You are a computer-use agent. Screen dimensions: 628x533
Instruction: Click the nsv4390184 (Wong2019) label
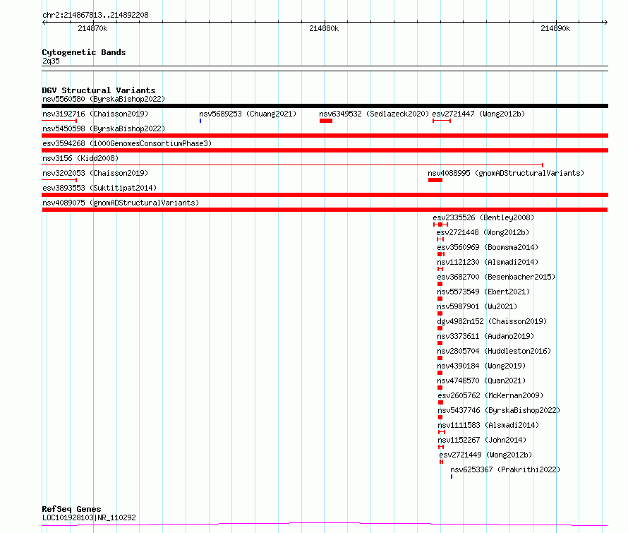pyautogui.click(x=481, y=366)
